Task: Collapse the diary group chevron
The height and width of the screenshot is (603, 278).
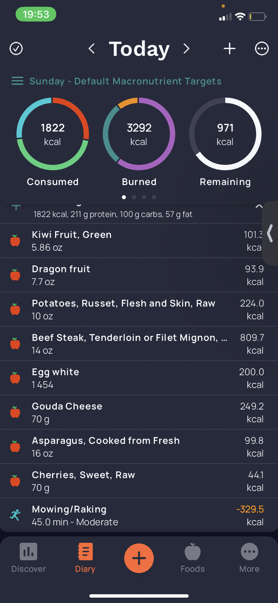Action: click(259, 206)
